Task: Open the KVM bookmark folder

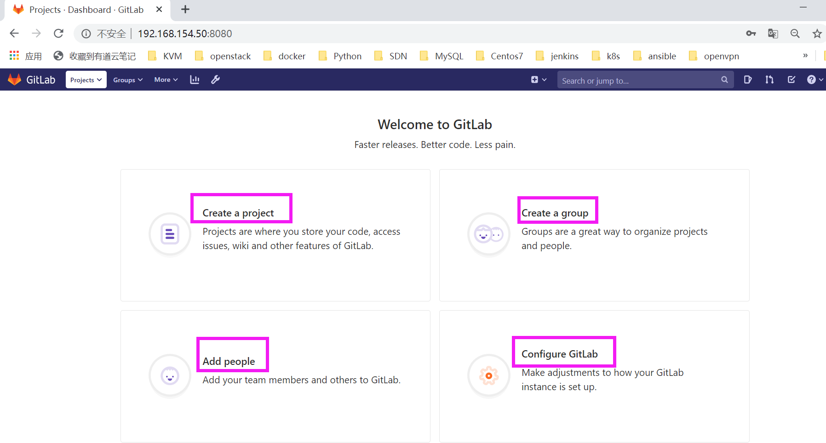Action: point(165,56)
